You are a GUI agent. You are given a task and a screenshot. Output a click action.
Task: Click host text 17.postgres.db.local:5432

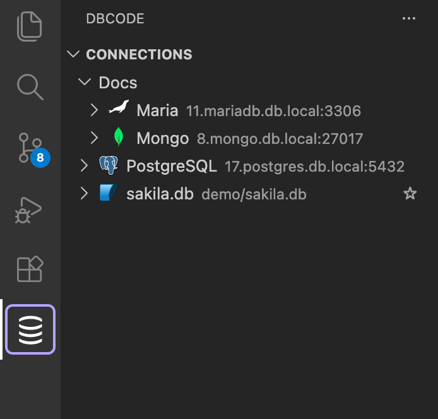tap(314, 167)
